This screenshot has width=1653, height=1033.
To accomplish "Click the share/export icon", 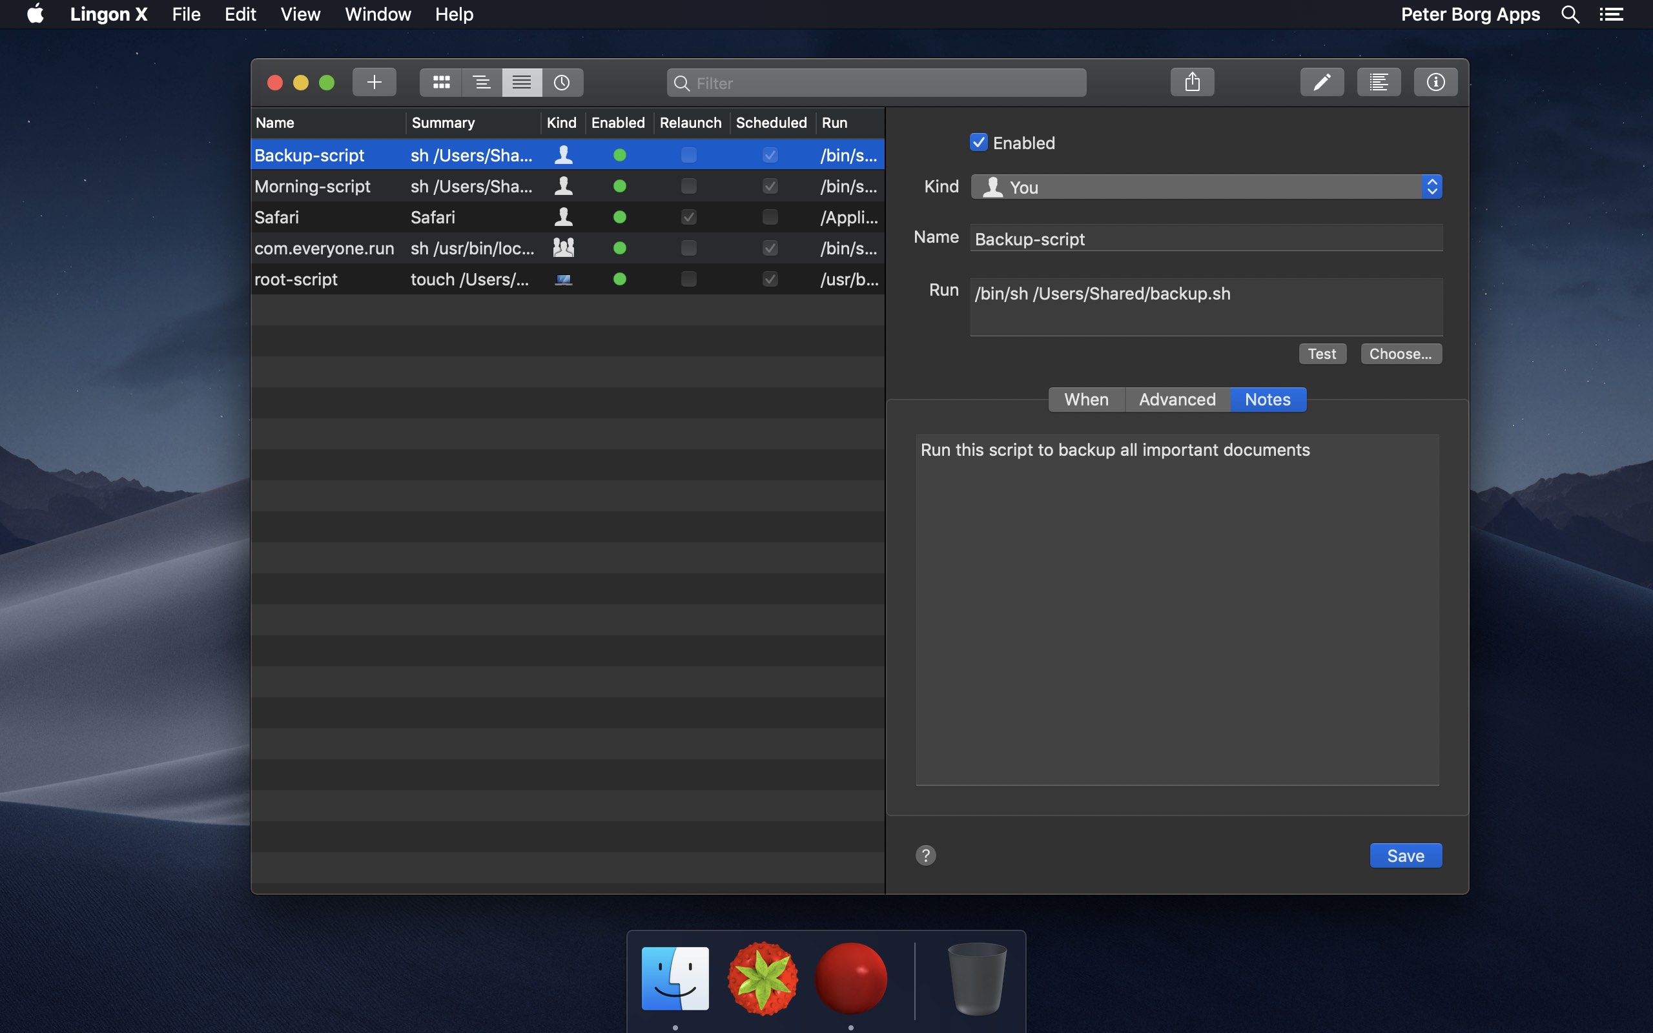I will 1191,81.
